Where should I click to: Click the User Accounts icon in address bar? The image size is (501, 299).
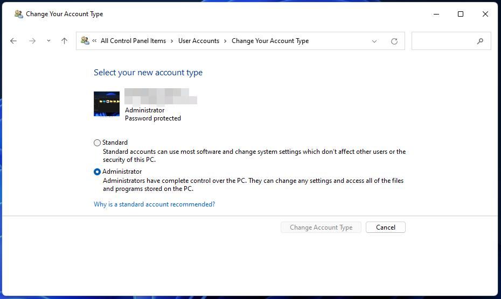pyautogui.click(x=85, y=40)
